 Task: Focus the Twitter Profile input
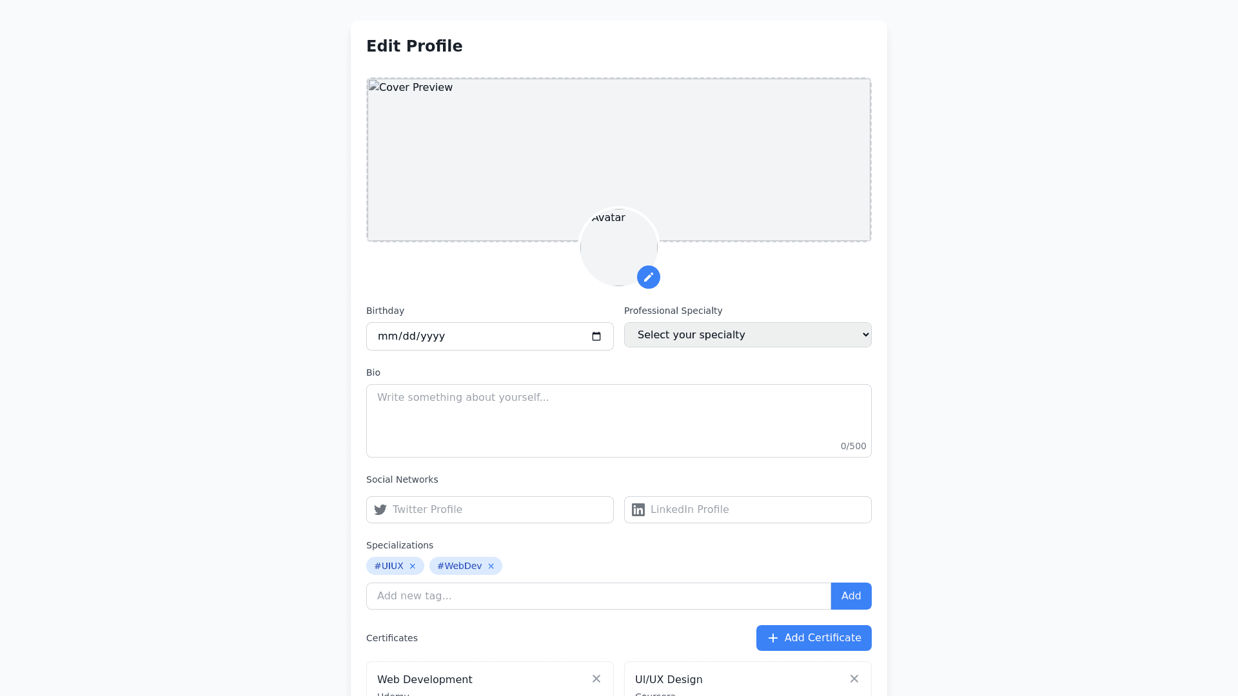pos(500,510)
